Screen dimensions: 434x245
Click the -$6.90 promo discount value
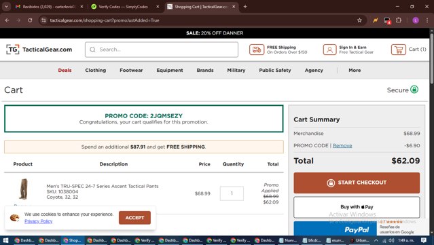[x=412, y=145]
